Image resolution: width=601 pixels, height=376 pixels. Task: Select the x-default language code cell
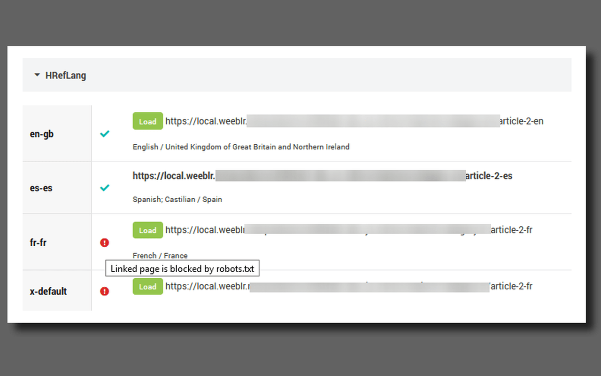click(x=57, y=291)
